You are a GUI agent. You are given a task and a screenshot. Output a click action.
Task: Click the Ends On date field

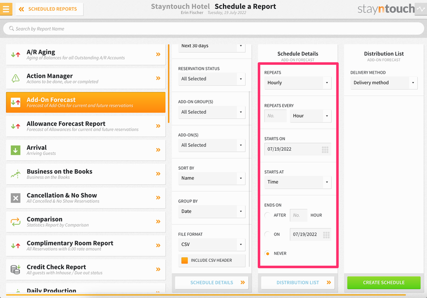(x=311, y=235)
